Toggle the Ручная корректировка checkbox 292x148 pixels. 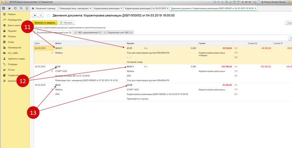tap(34, 27)
